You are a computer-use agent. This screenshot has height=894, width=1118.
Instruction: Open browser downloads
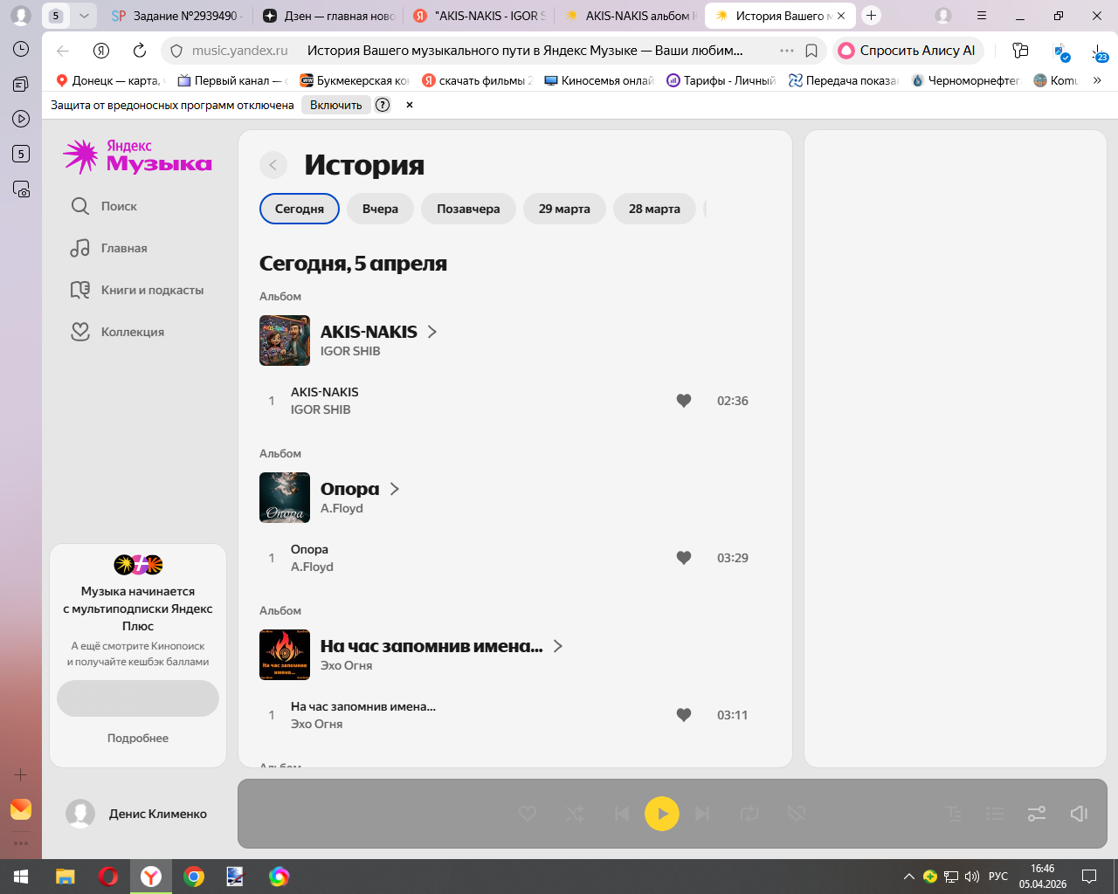pyautogui.click(x=1099, y=52)
